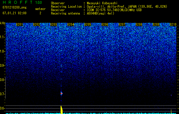Image resolution: width=179 pixels, height=114 pixels.
Task: Click the ICOM IC-575 receiver details
Action: [x=114, y=10]
